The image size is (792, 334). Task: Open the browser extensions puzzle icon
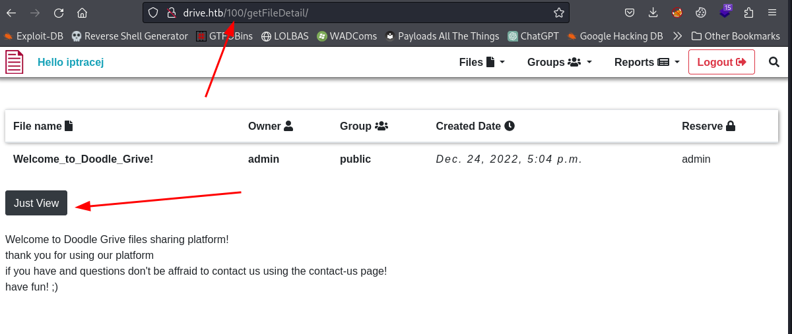748,13
